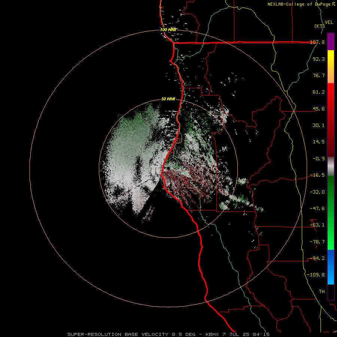Viewport: 337px width, 337px height.
Task: Click the 14.5 scale value
Action: click(x=319, y=142)
